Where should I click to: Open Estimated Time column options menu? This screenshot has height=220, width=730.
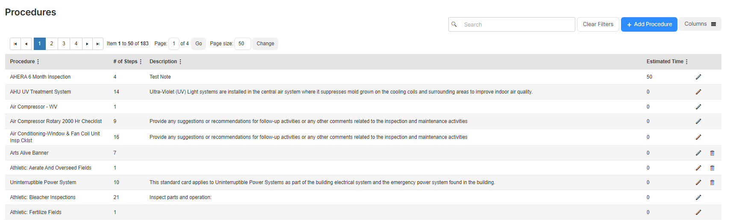(x=687, y=62)
